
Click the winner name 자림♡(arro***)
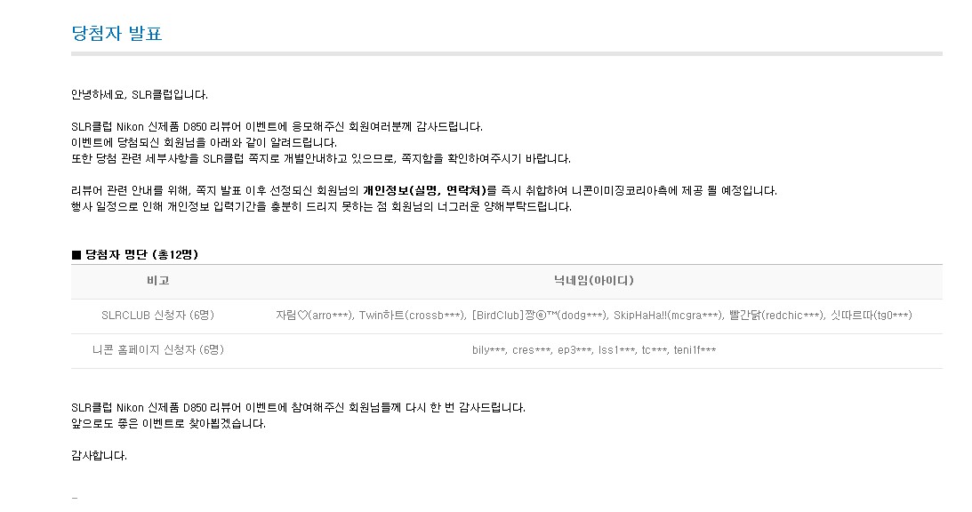click(x=314, y=316)
